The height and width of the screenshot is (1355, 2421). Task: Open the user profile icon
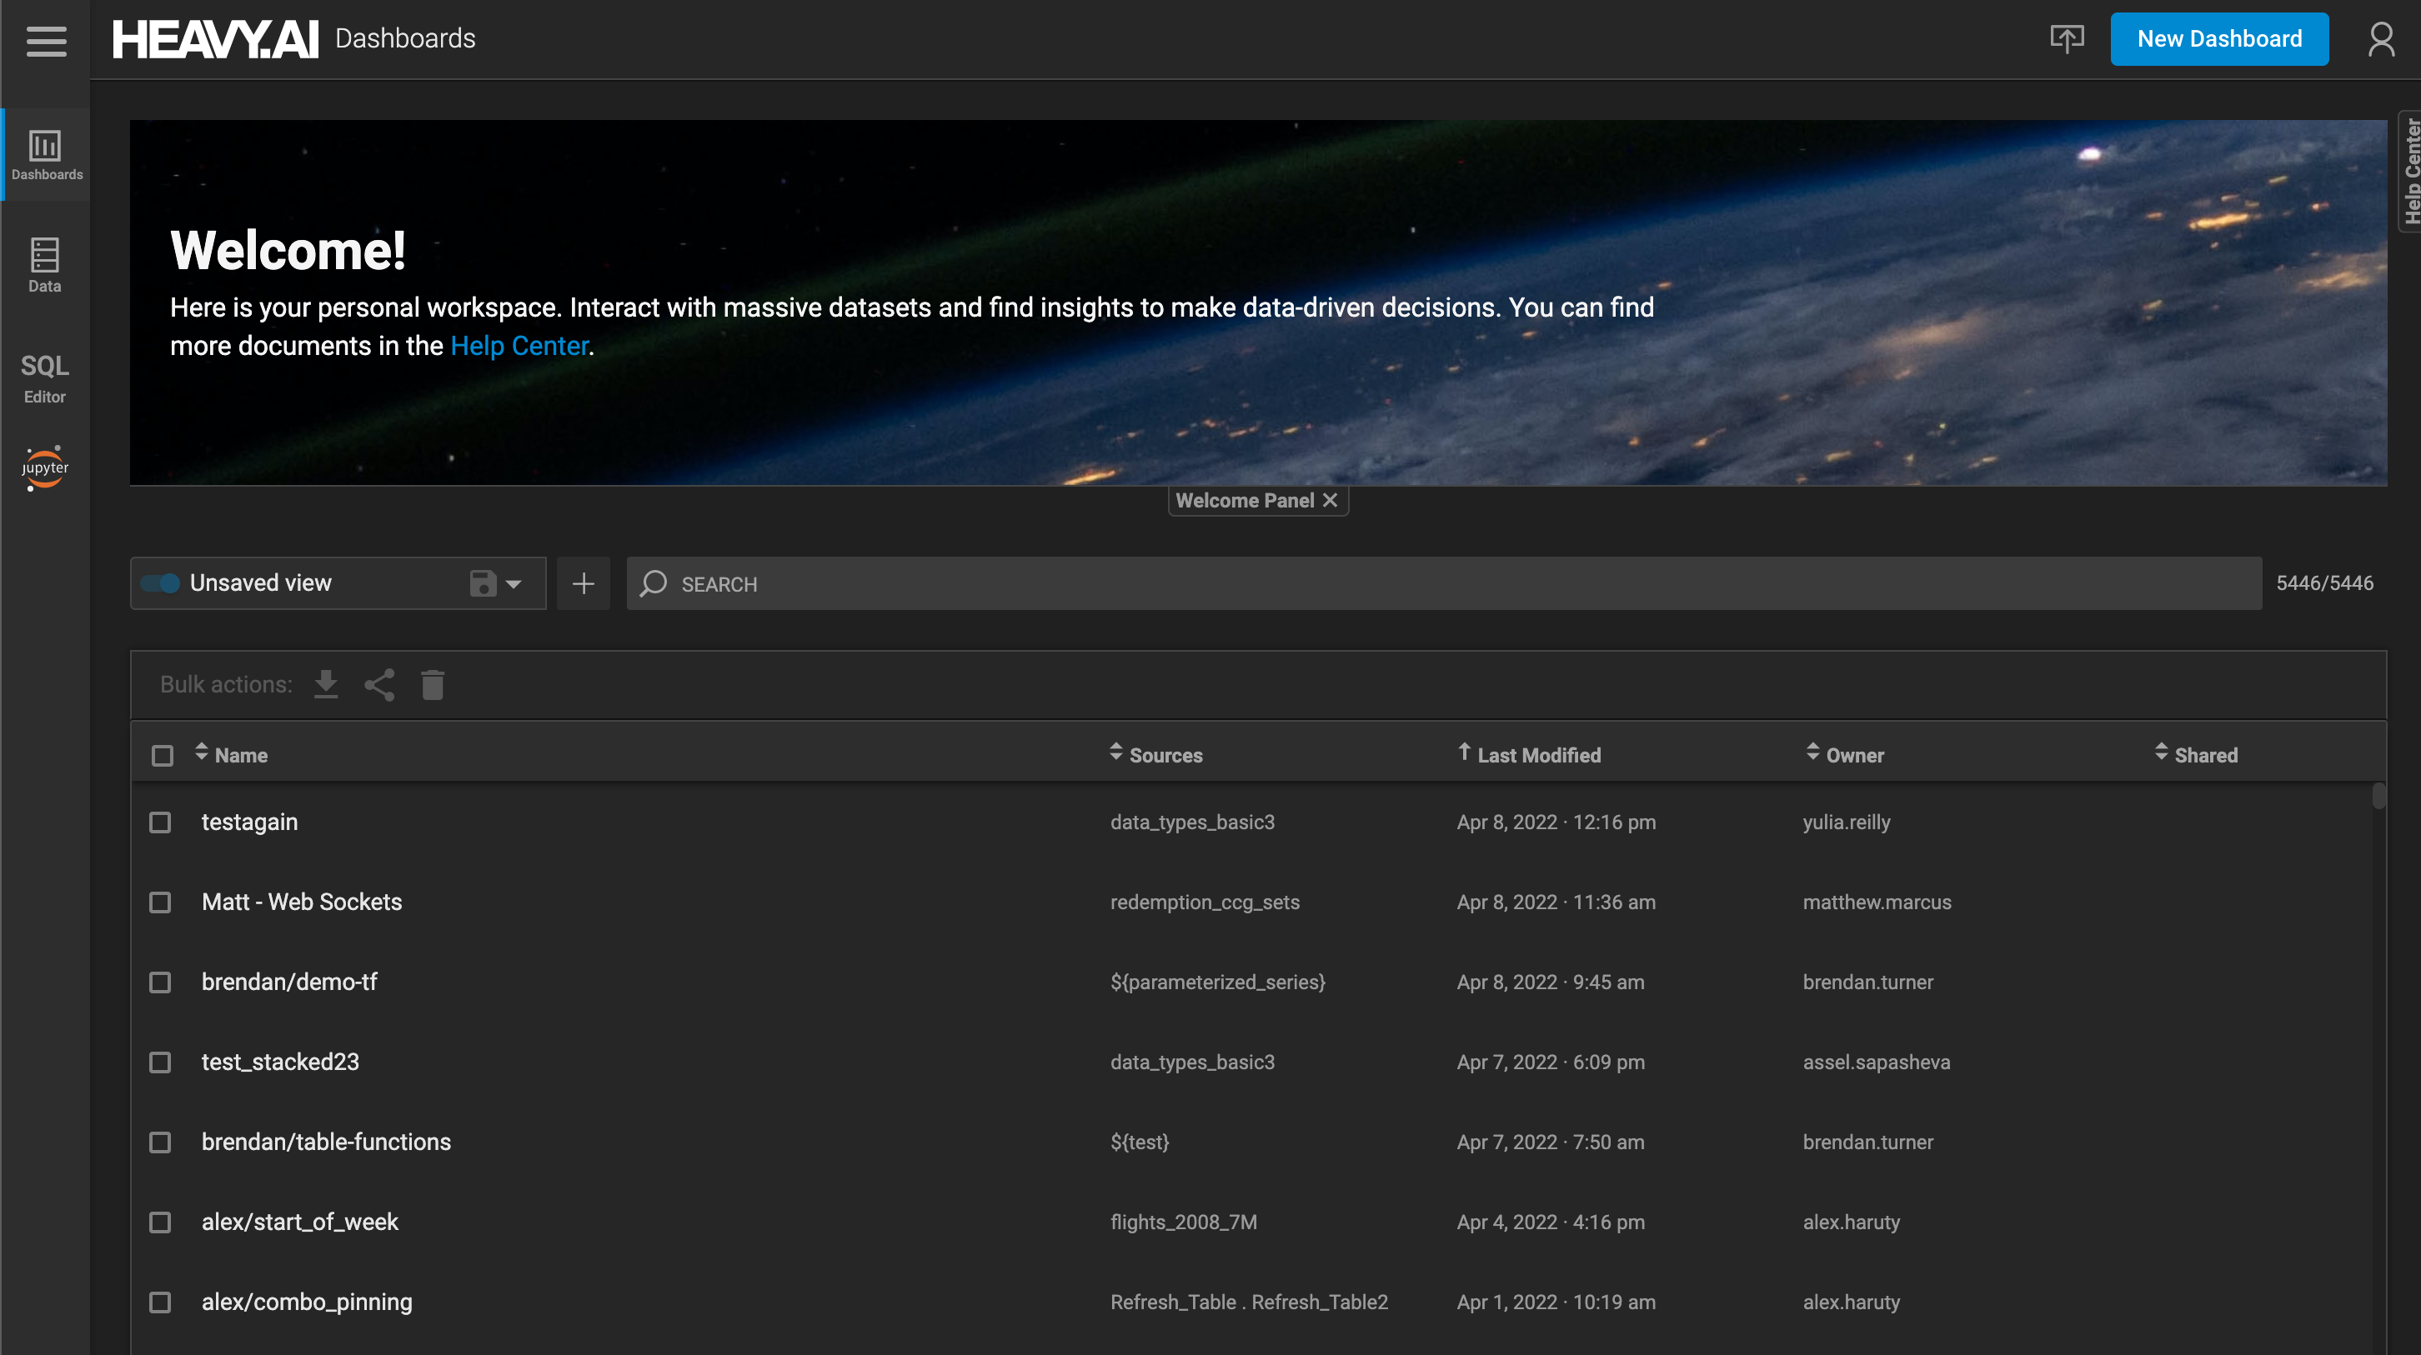[2381, 38]
